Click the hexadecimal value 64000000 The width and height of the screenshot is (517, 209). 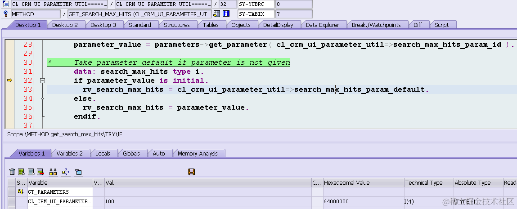tap(363, 201)
